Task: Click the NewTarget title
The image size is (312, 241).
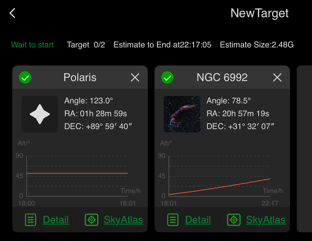Action: (x=260, y=13)
